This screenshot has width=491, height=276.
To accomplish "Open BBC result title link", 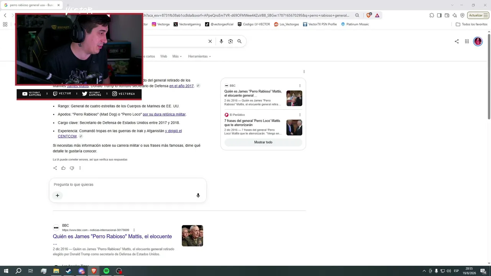I will (112, 237).
